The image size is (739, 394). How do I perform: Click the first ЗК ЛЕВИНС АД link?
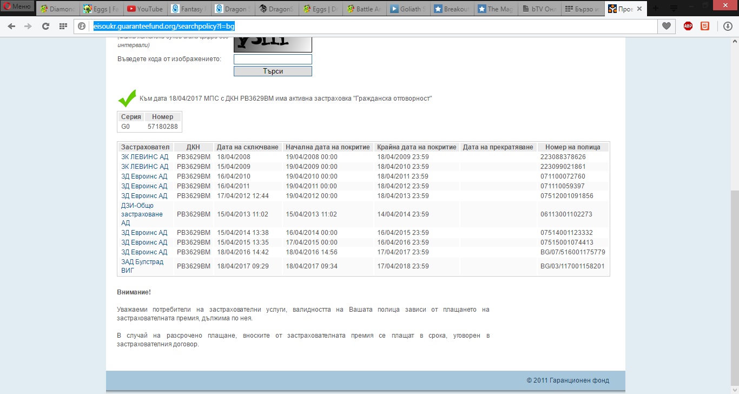[x=144, y=157]
